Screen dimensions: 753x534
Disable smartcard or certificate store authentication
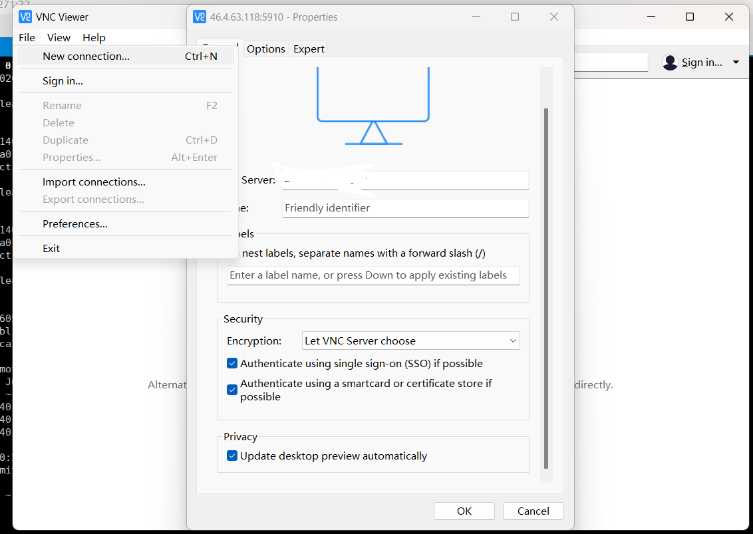click(232, 390)
